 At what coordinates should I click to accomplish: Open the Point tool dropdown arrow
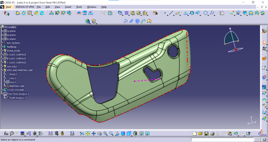click(x=167, y=15)
